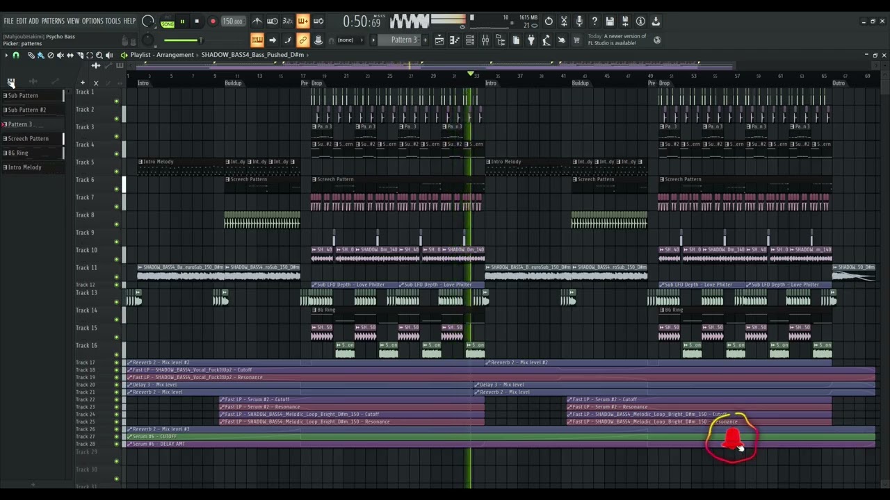Open the Playlist - Arrangement breadcrumb
Screen dimensions: 890x500
(x=162, y=55)
